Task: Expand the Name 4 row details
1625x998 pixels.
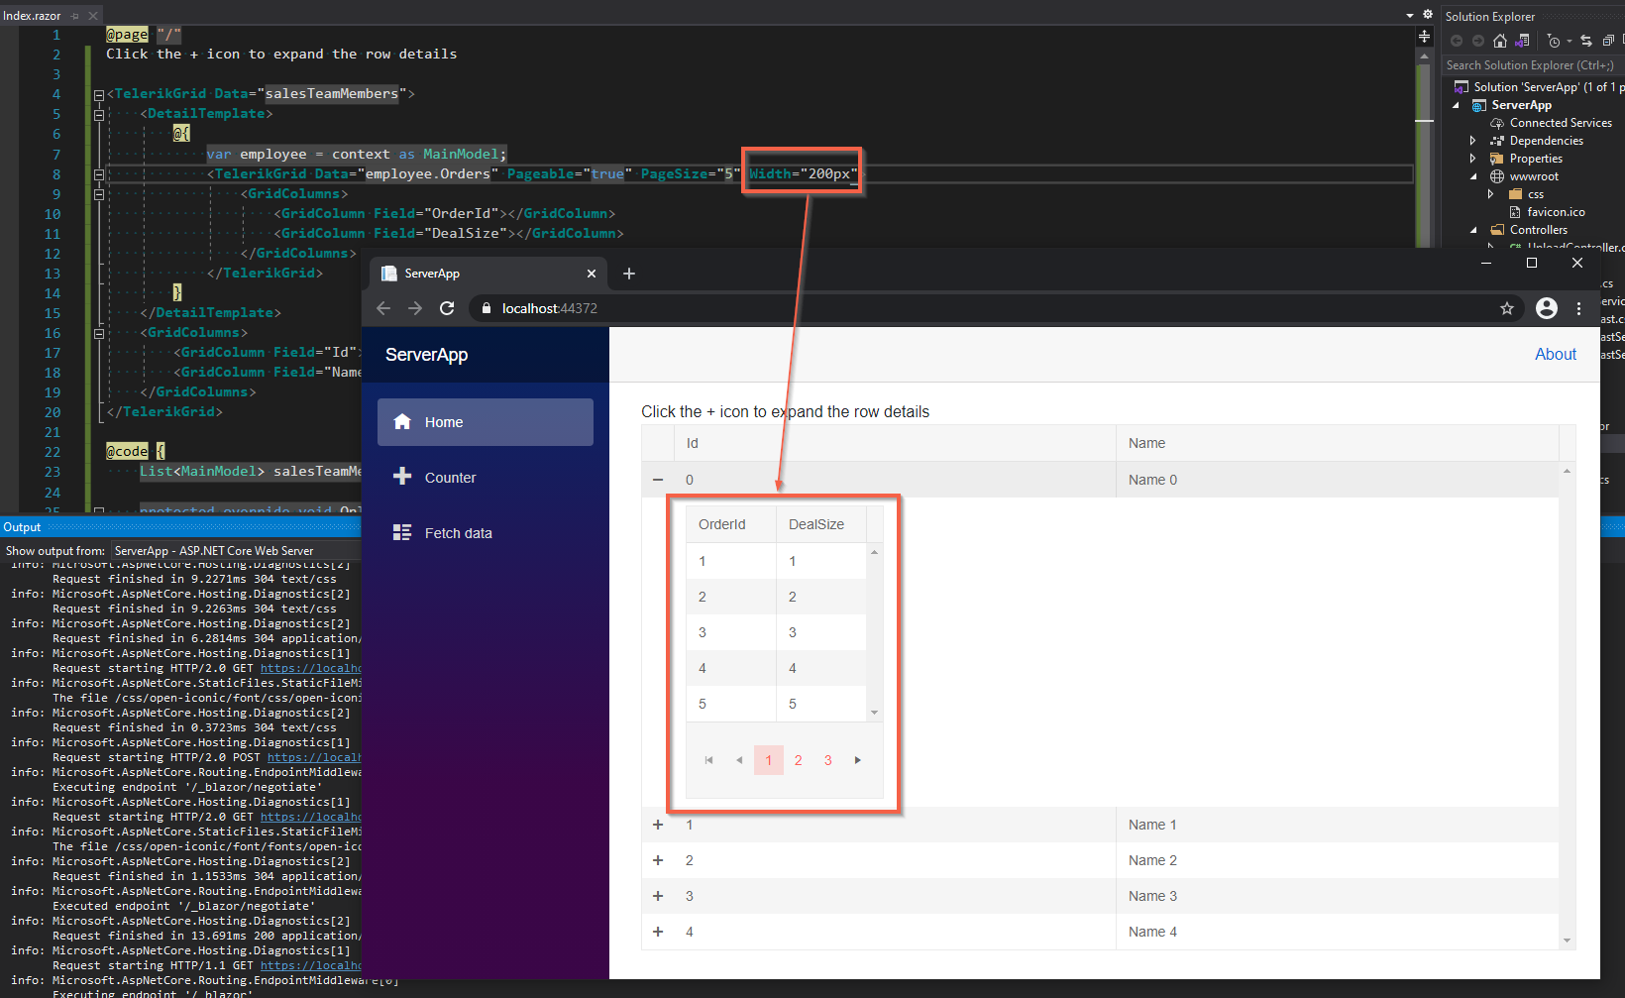Action: tap(658, 932)
